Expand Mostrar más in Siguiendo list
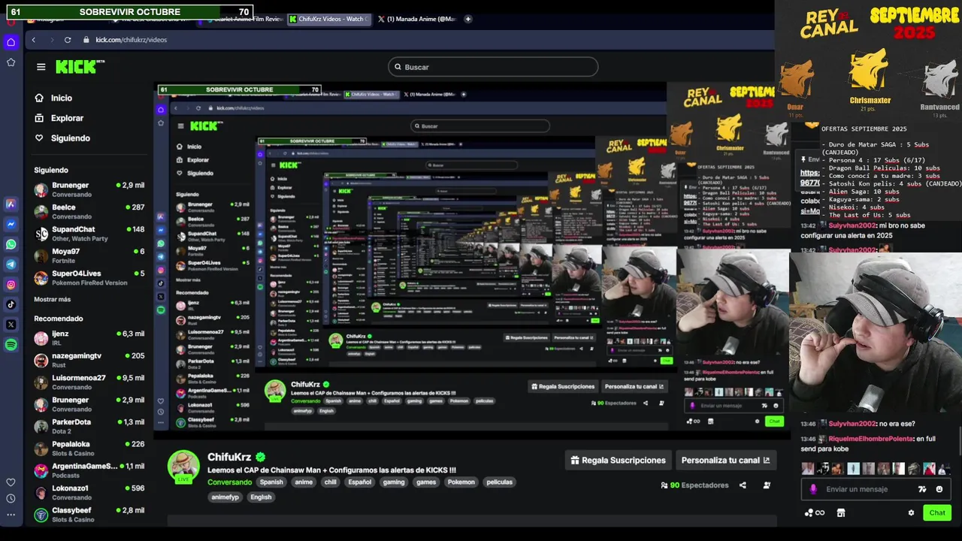The height and width of the screenshot is (541, 962). [52, 299]
